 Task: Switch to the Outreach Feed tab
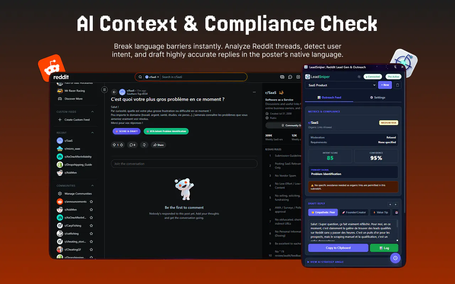click(329, 98)
